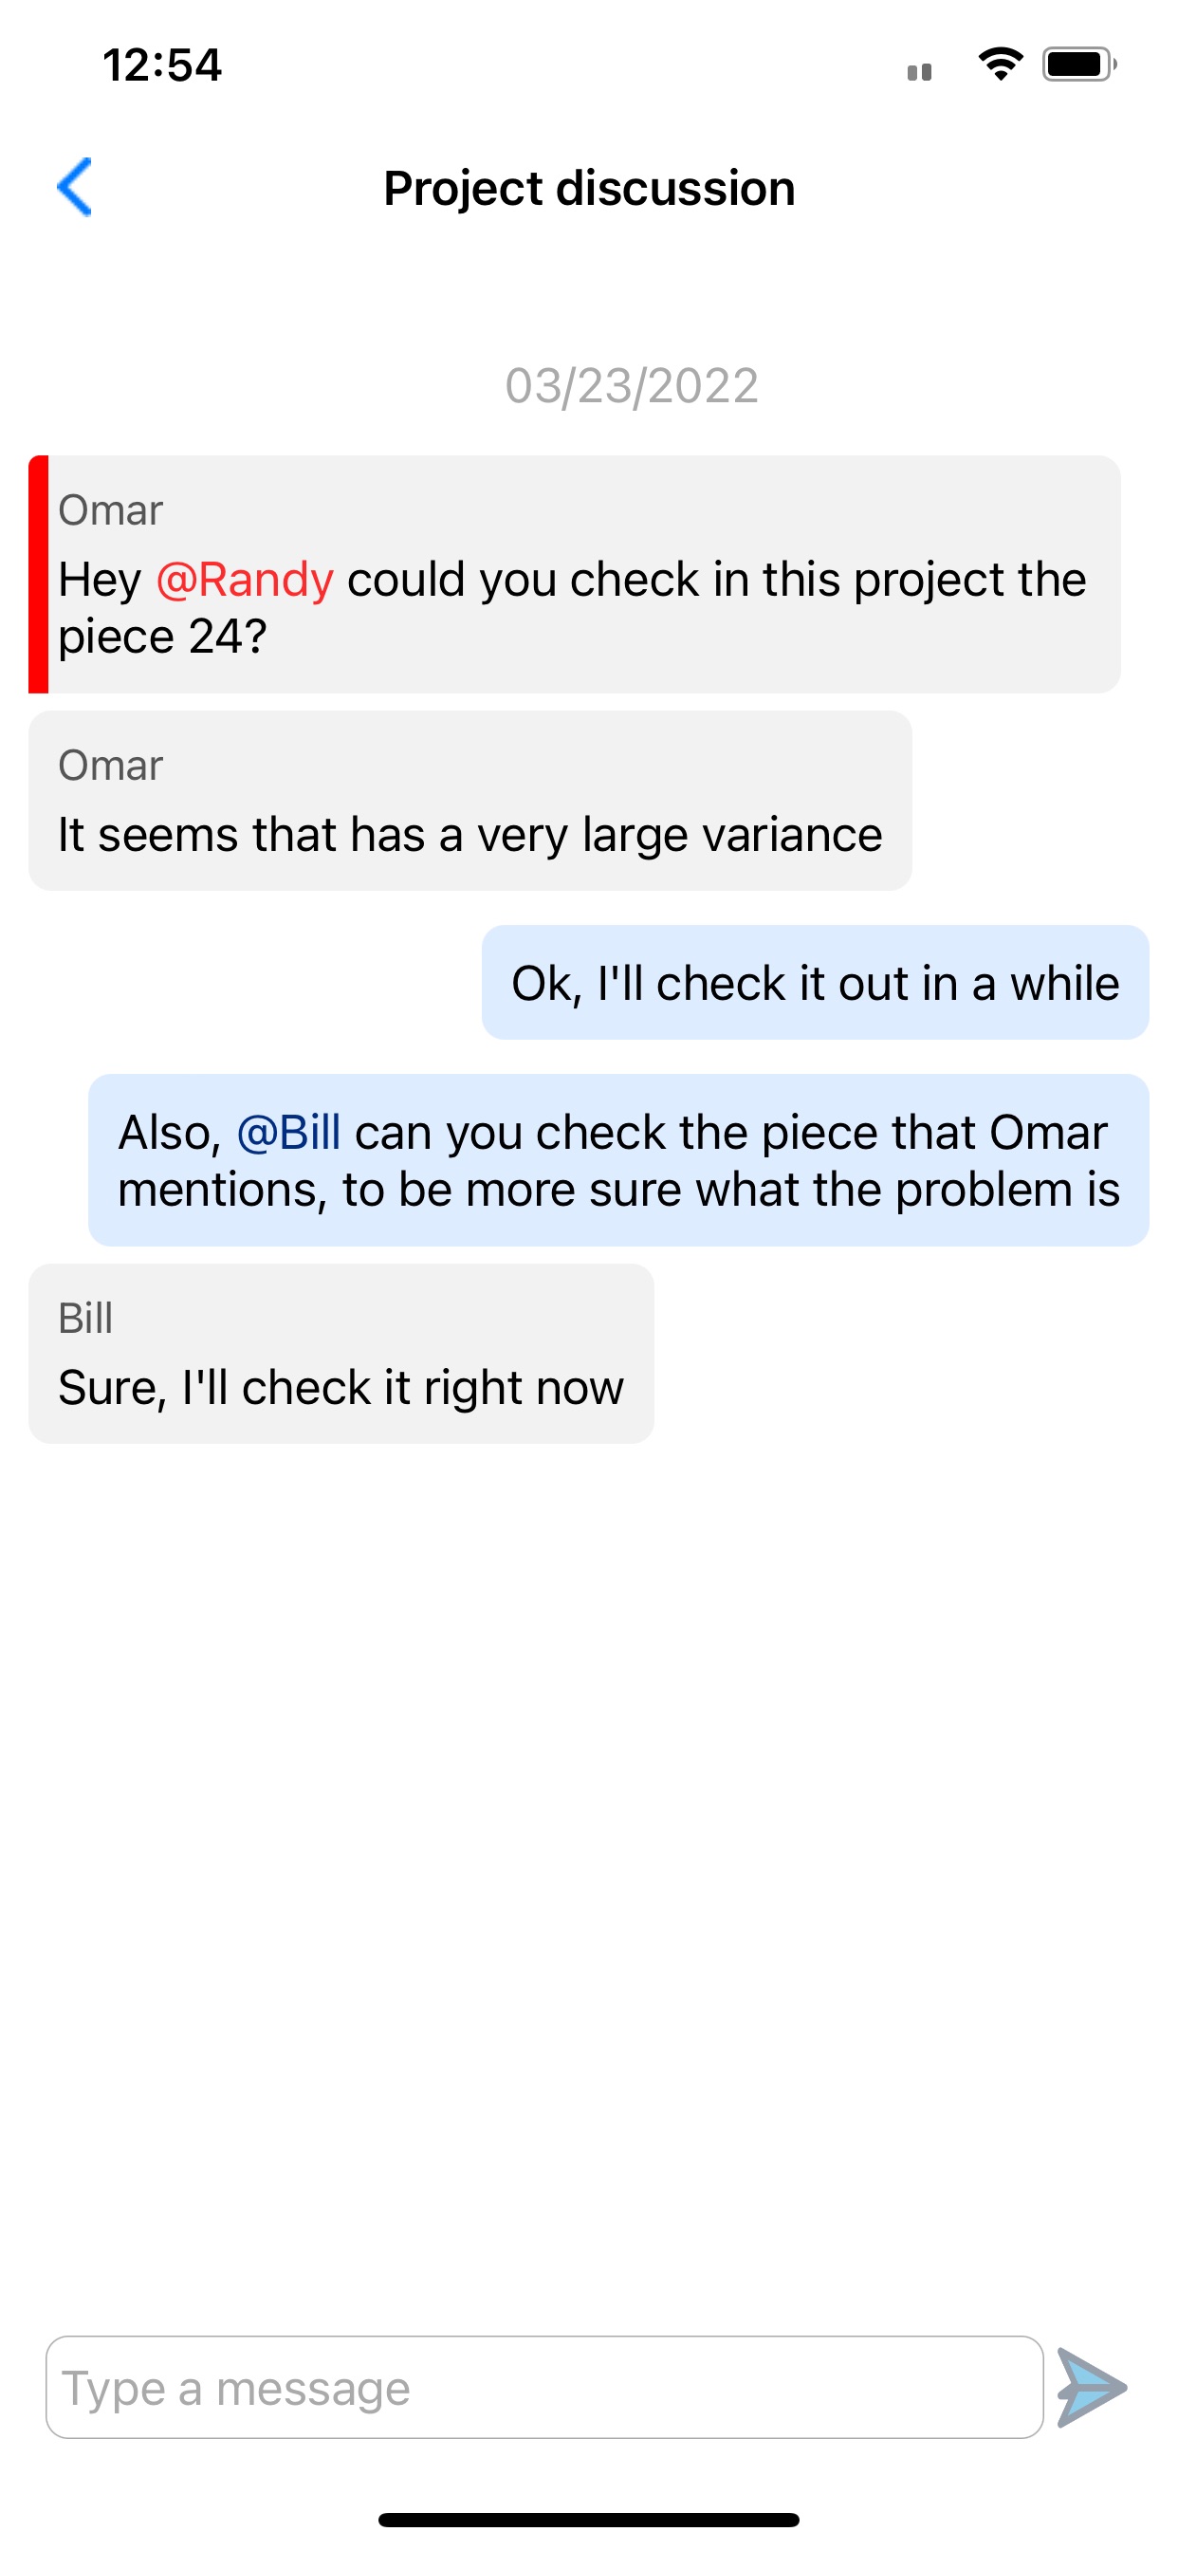Tap the Project discussion title
Viewport: 1178px width, 2550px height.
click(x=589, y=188)
